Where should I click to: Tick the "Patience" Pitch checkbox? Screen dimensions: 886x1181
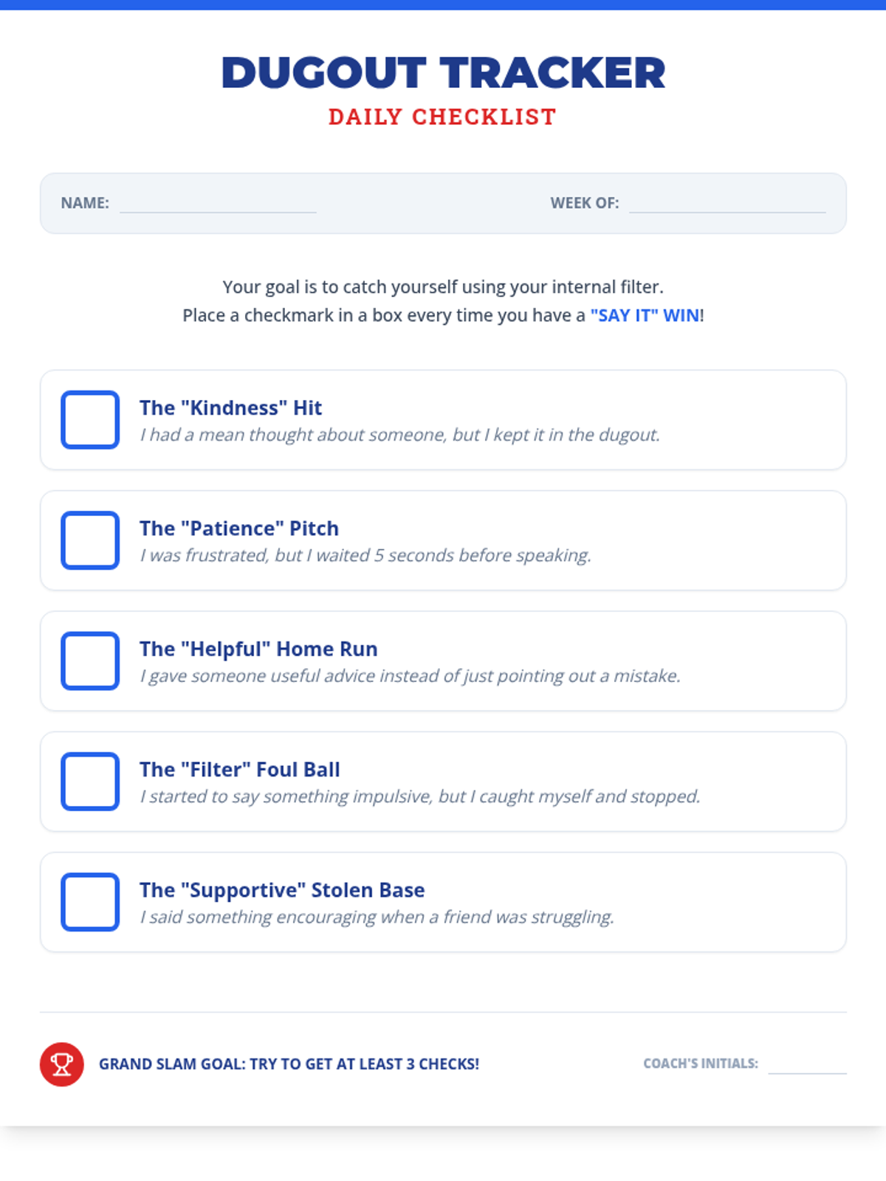pos(90,540)
